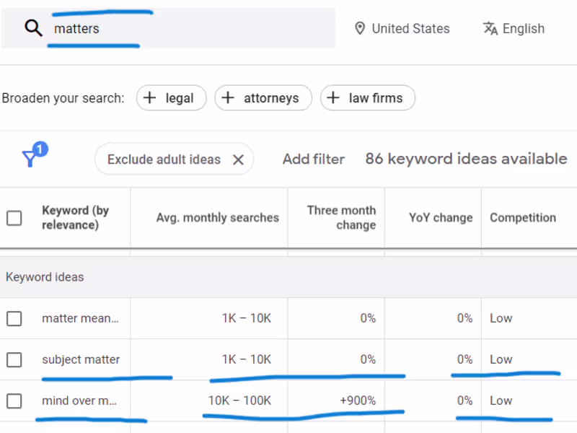Open the United States location selector
This screenshot has width=577, height=433.
coord(410,29)
